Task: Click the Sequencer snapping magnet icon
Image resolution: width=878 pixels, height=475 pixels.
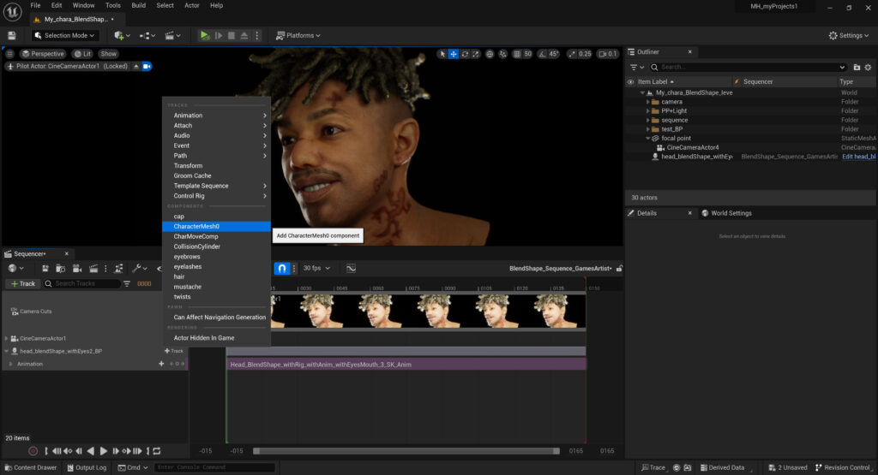Action: coord(281,268)
